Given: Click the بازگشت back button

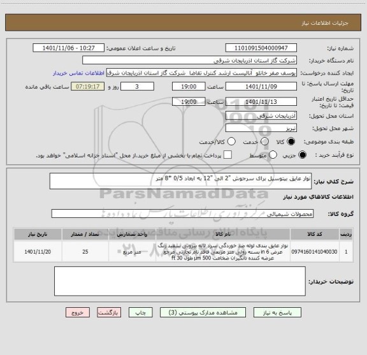Looking at the screenshot, I should tap(109, 312).
